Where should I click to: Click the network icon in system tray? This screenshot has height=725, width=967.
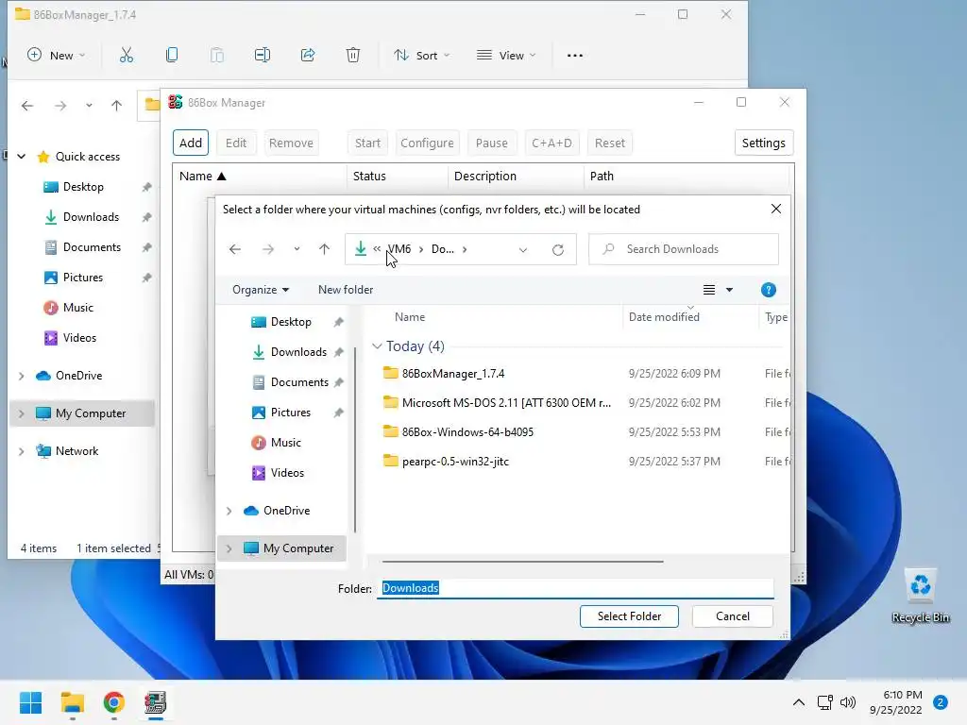[824, 702]
